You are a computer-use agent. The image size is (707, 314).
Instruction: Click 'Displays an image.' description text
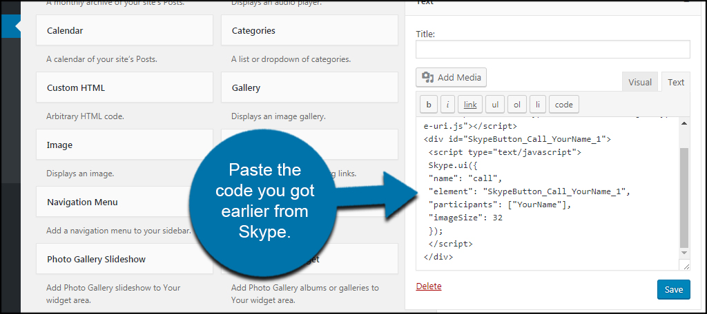click(80, 174)
